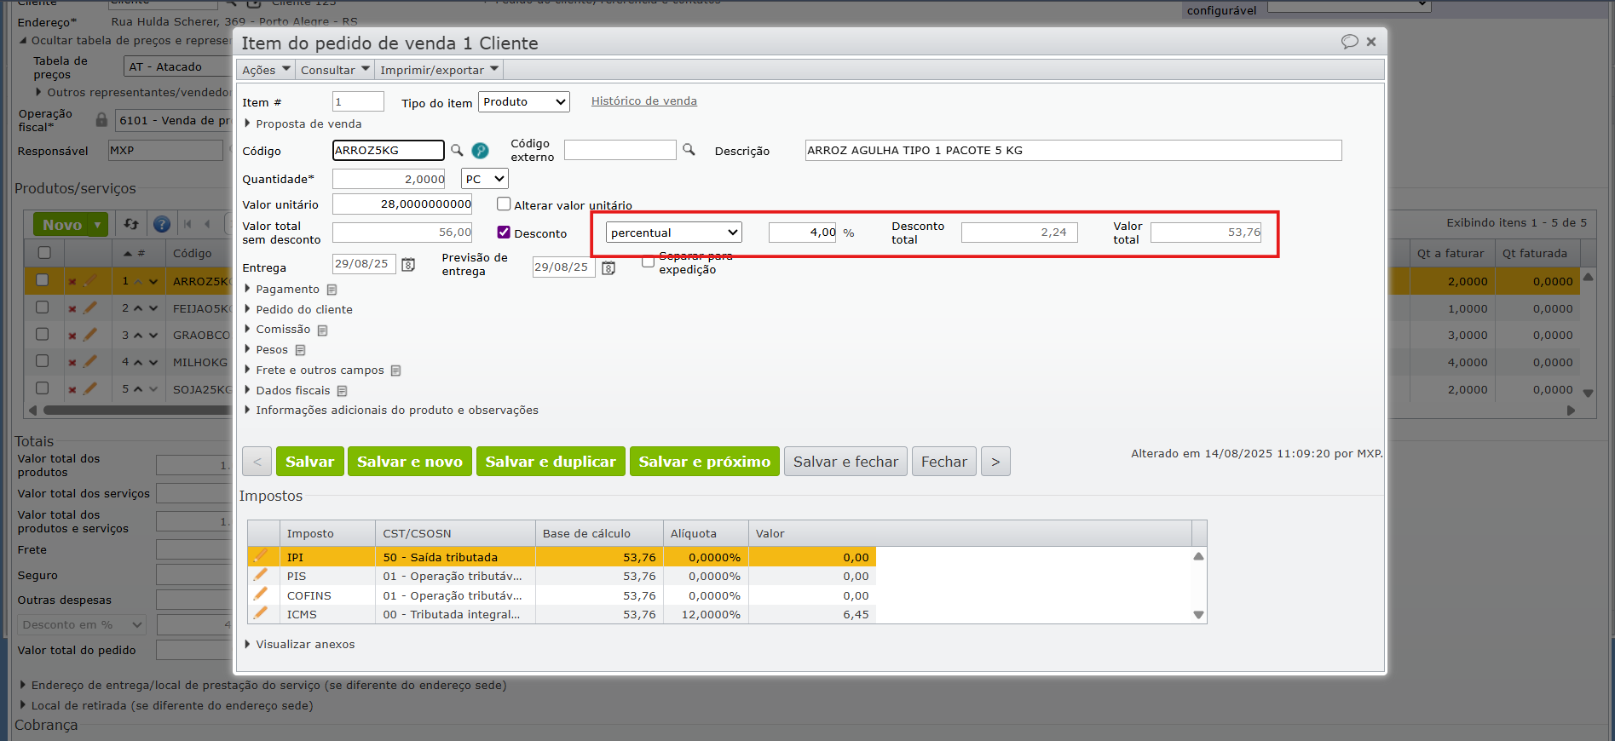
Task: Click the blue product info icon
Action: pyautogui.click(x=481, y=151)
